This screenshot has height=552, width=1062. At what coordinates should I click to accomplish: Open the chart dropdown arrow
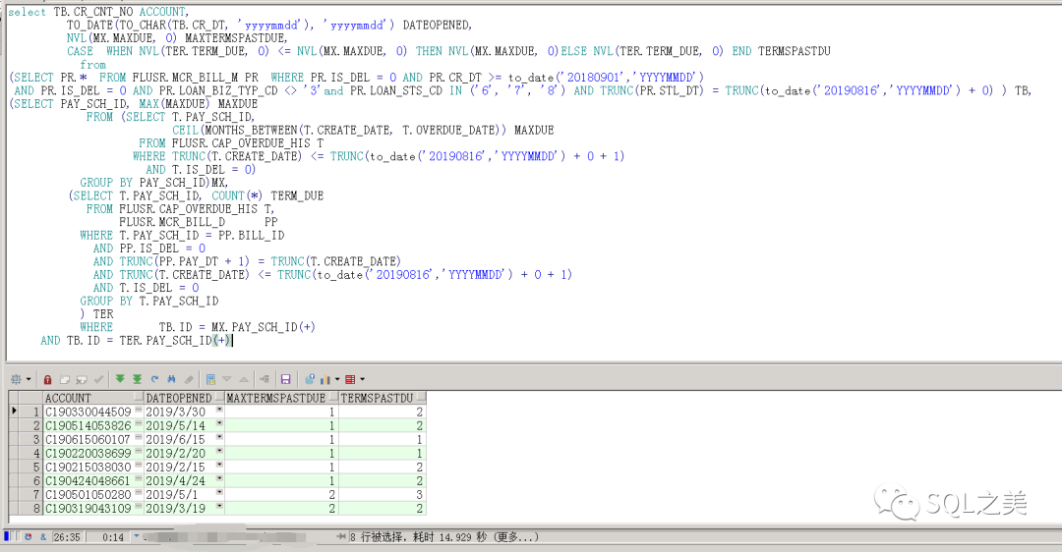pyautogui.click(x=336, y=379)
